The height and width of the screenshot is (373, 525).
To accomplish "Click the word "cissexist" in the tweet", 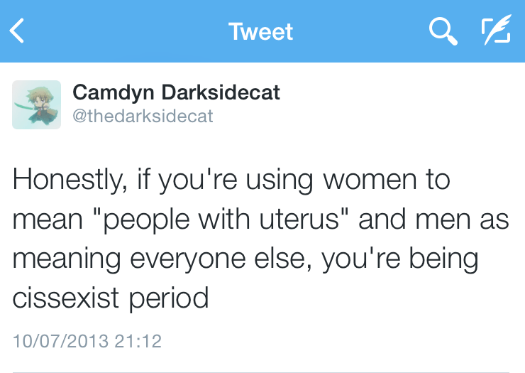I will [x=65, y=298].
